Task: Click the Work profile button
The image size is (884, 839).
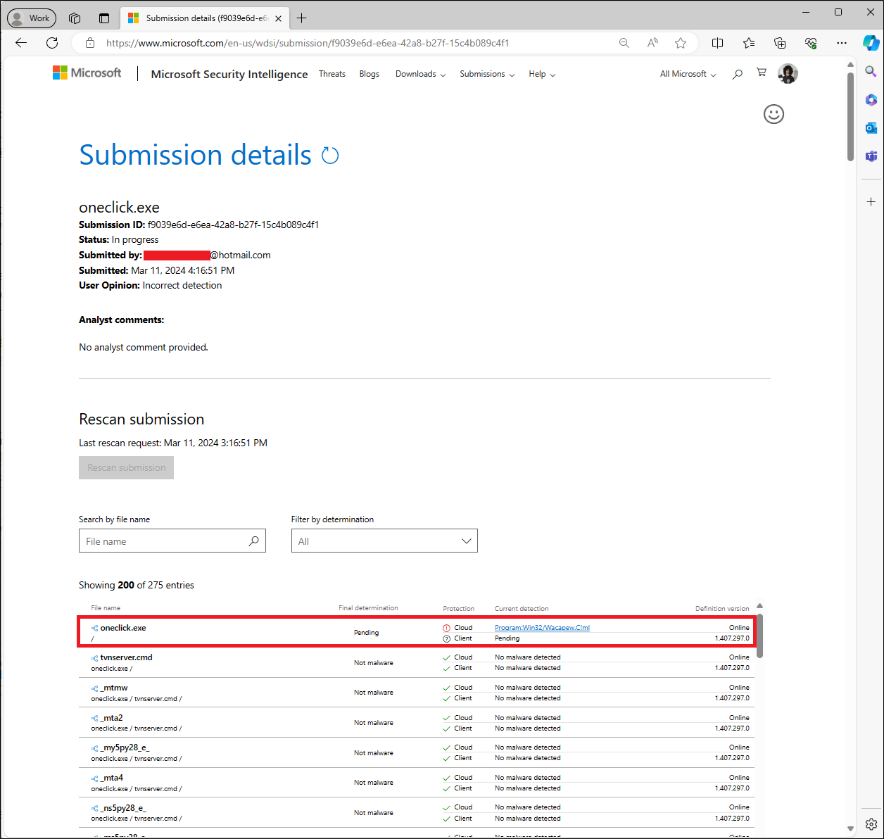Action: click(x=31, y=18)
